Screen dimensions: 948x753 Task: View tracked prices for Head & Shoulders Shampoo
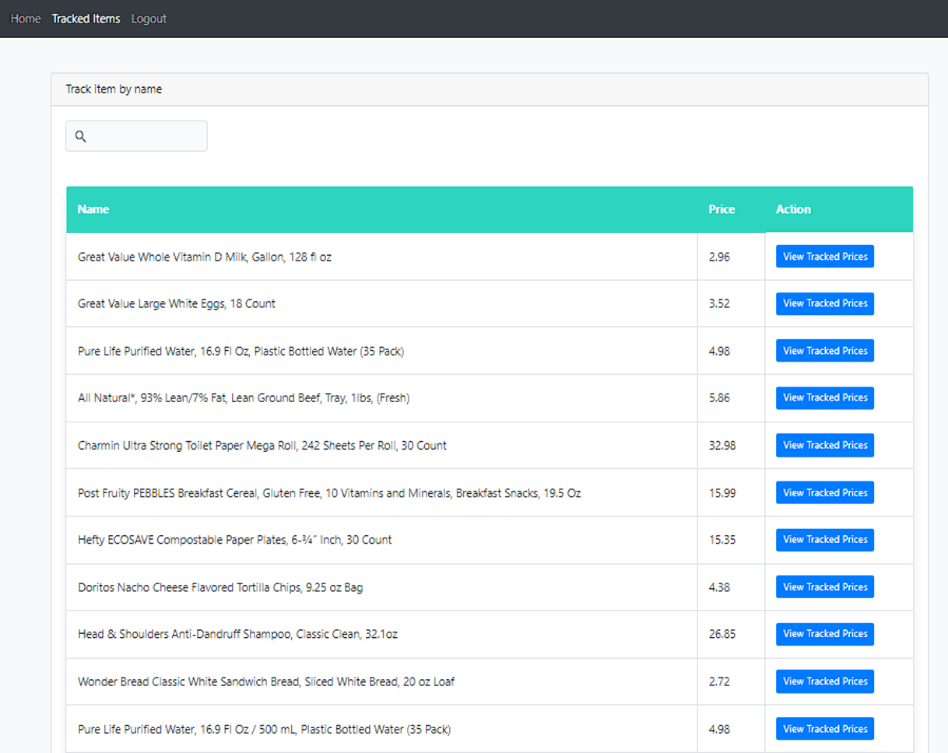(x=824, y=634)
